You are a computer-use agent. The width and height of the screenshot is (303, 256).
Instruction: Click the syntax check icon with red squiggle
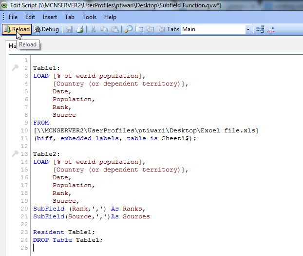pos(271,29)
